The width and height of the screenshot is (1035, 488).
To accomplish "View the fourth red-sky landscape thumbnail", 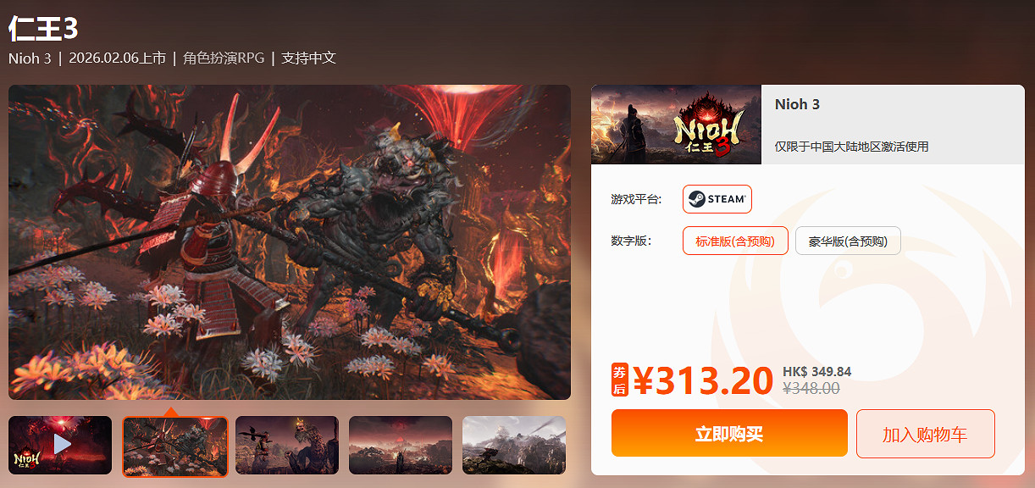I will tap(401, 445).
